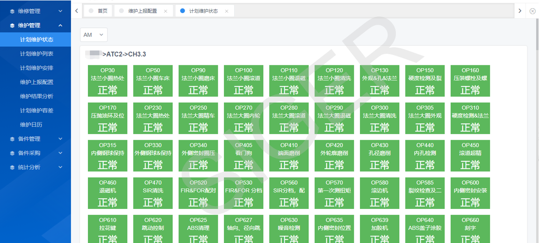Open 维护结果分析 in the sidebar
539x243 pixels.
pos(36,96)
